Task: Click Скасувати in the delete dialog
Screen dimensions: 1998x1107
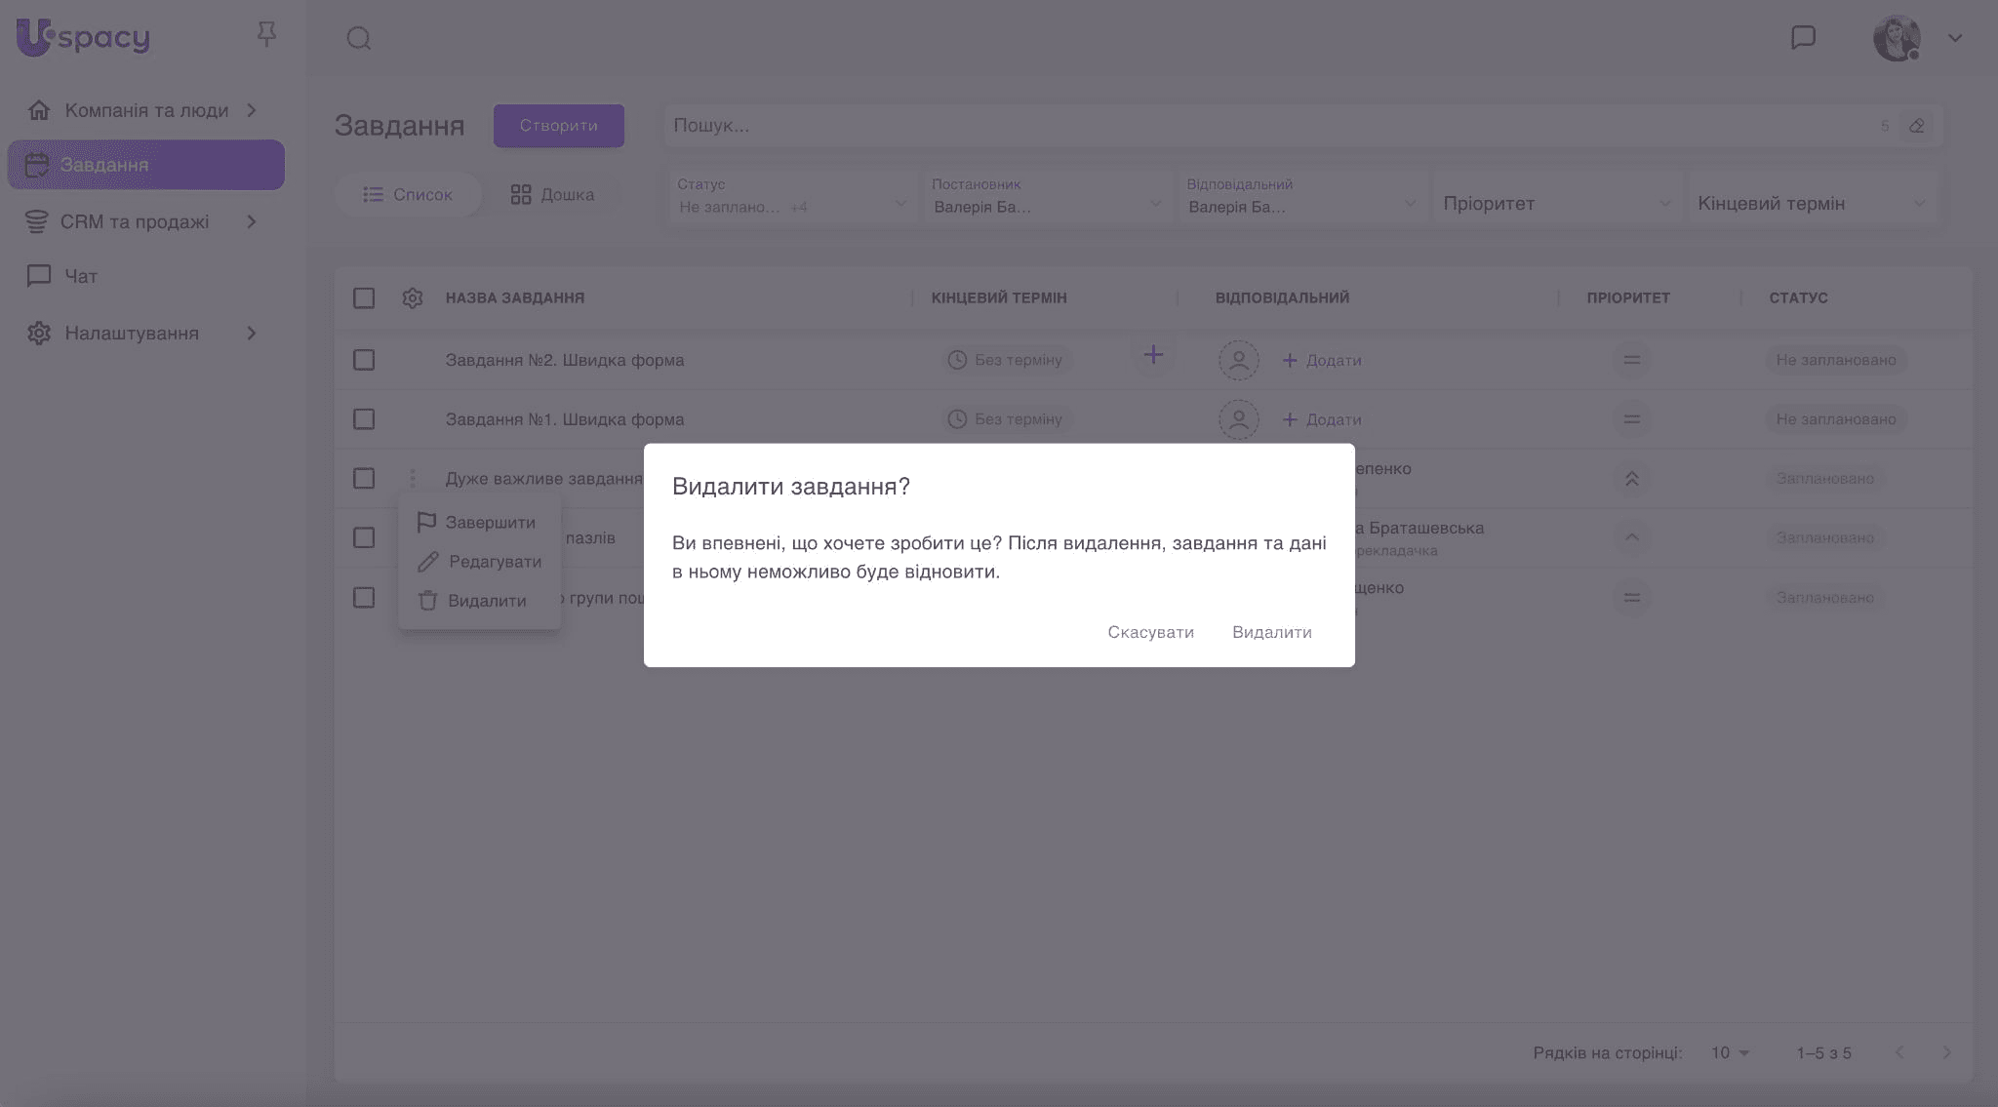Action: click(1150, 632)
